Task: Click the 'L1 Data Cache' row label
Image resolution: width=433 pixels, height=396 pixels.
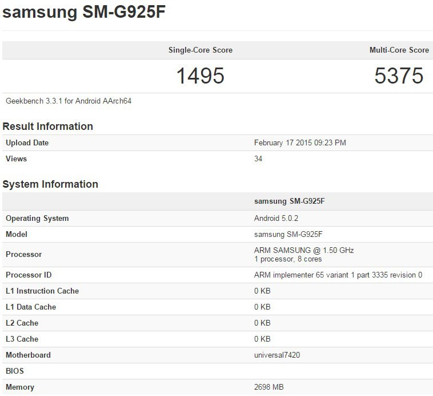Action: pos(31,307)
